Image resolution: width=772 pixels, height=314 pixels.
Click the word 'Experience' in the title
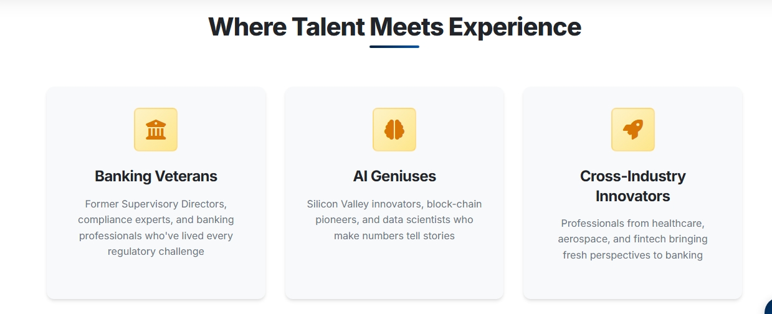click(515, 27)
